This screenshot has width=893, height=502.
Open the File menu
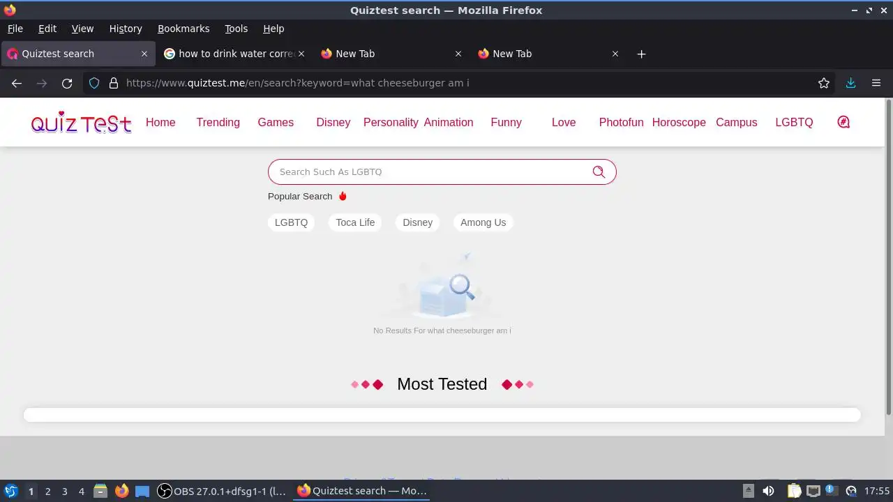coord(15,29)
